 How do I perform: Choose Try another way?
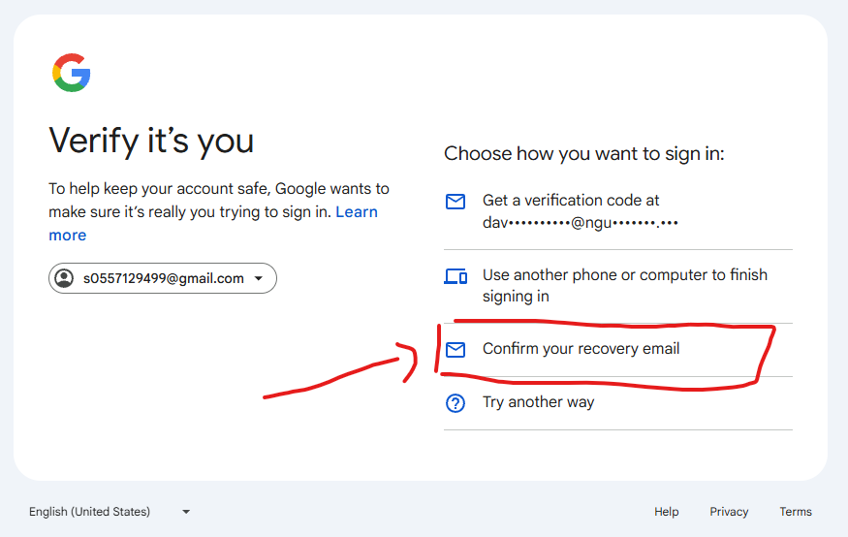pyautogui.click(x=618, y=403)
